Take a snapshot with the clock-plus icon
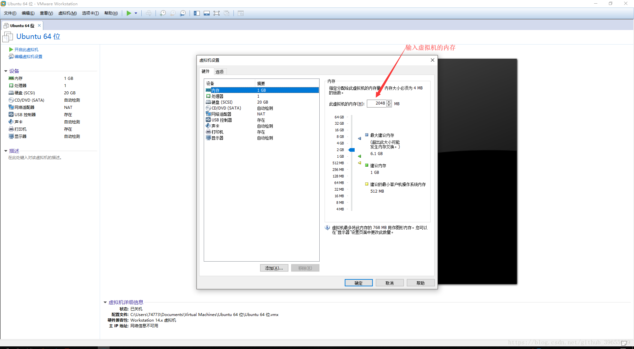Image resolution: width=634 pixels, height=349 pixels. point(163,13)
